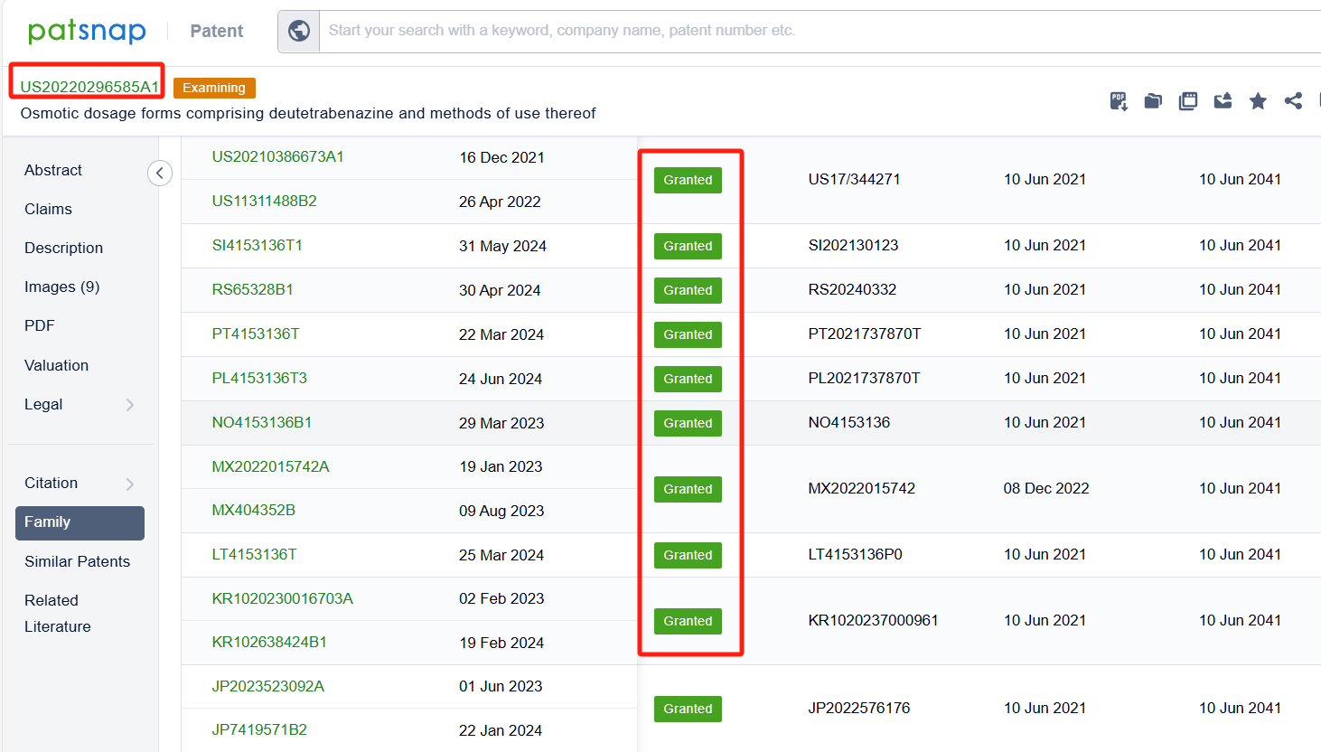Click the PDF download icon

1119,101
